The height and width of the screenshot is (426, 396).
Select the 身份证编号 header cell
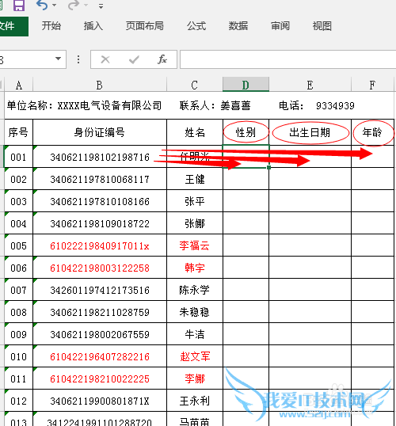(100, 132)
